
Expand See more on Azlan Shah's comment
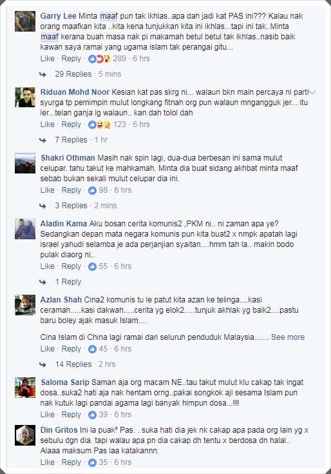pos(288,337)
